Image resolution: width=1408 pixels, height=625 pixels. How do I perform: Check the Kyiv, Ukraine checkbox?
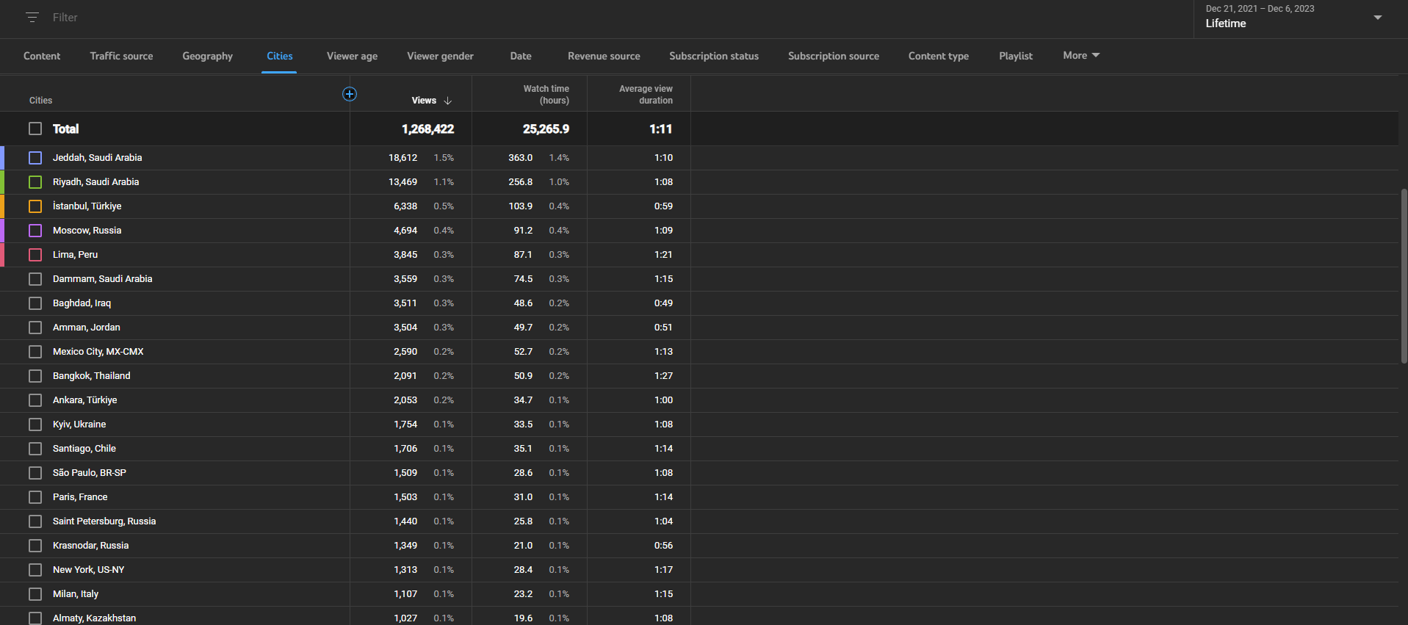point(35,425)
